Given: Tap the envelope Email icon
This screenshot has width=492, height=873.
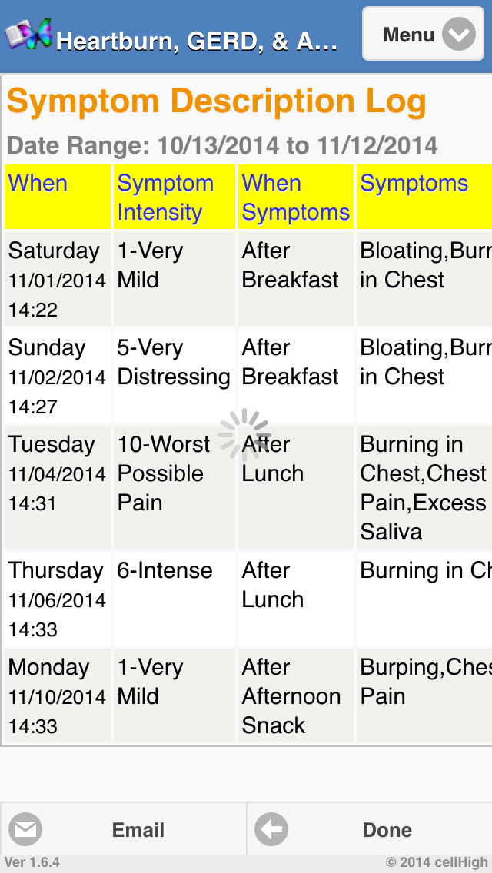Looking at the screenshot, I should pyautogui.click(x=25, y=830).
